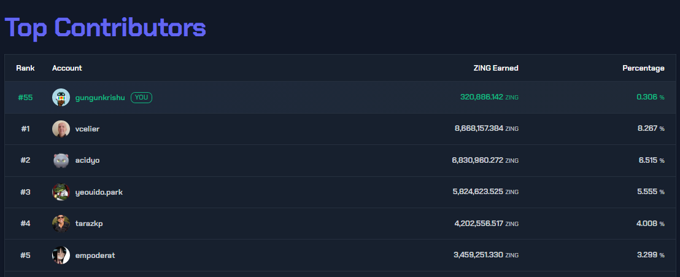
Task: Go to yeouido.park's profile
Action: tap(99, 192)
